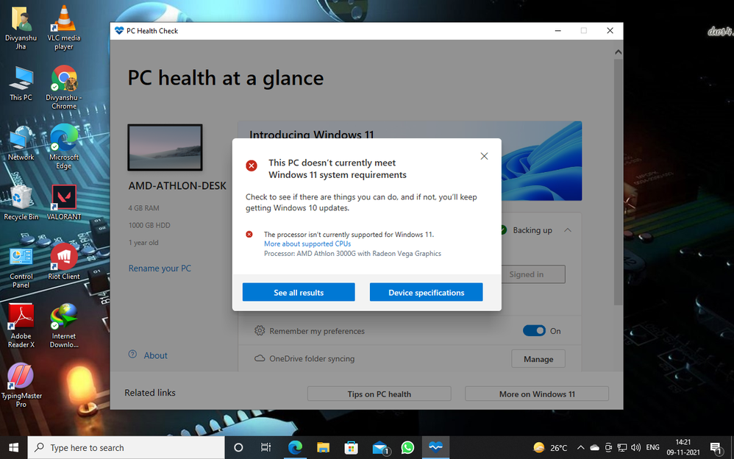Open File Explorer from taskbar
Image resolution: width=734 pixels, height=459 pixels.
323,447
